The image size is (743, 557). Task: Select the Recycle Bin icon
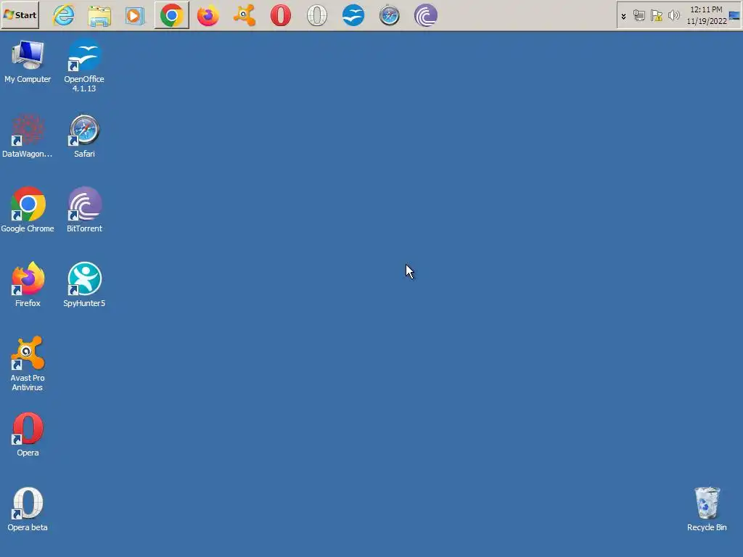tap(707, 509)
